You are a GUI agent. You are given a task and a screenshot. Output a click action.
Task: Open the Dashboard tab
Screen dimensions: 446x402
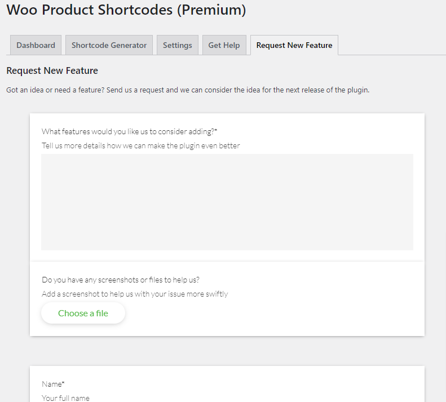click(x=36, y=45)
